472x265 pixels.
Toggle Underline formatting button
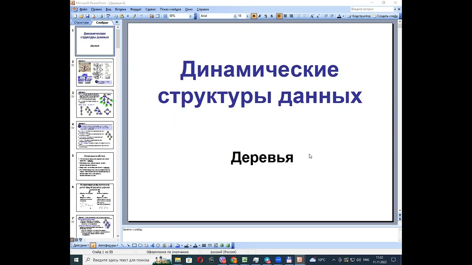tap(265, 16)
